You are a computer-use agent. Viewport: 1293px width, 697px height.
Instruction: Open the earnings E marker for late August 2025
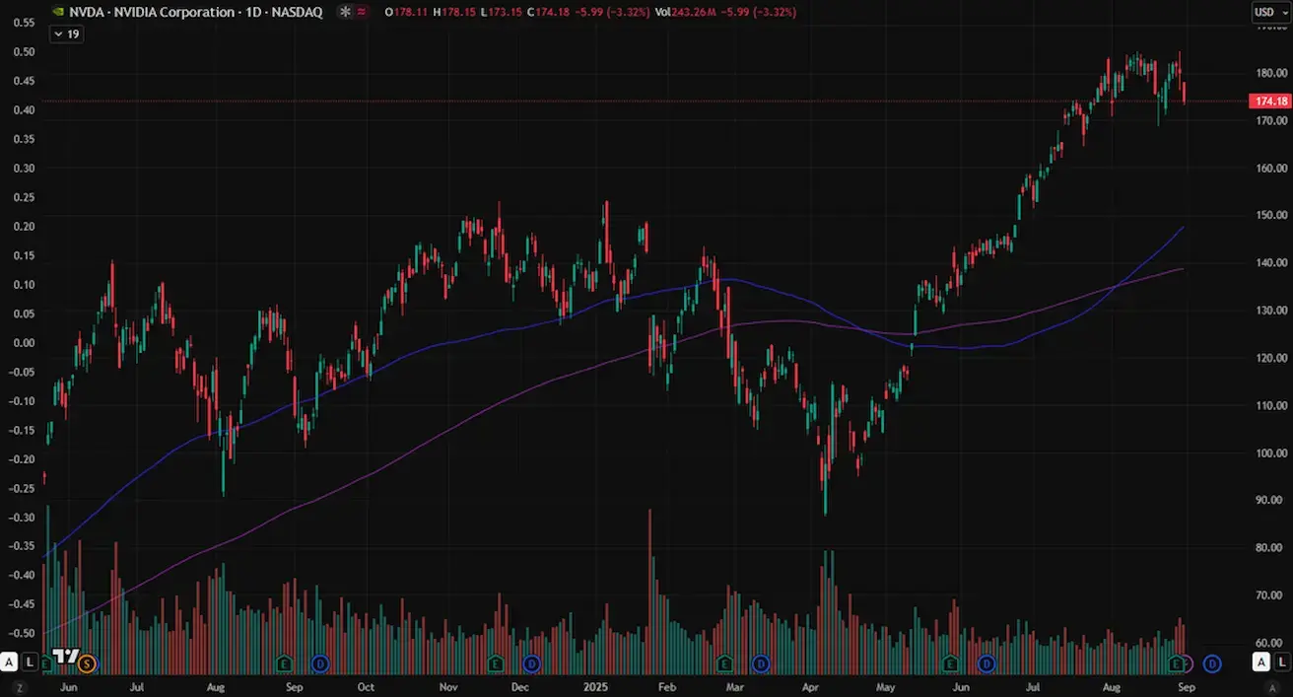click(1176, 662)
